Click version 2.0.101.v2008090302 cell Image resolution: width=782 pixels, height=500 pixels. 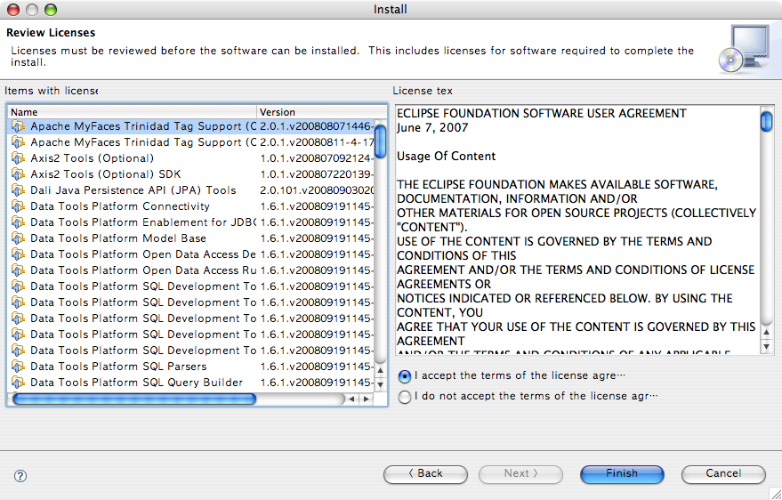pos(317,190)
